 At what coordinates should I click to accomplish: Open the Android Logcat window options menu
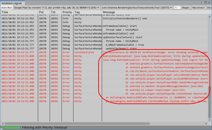coord(201,2)
